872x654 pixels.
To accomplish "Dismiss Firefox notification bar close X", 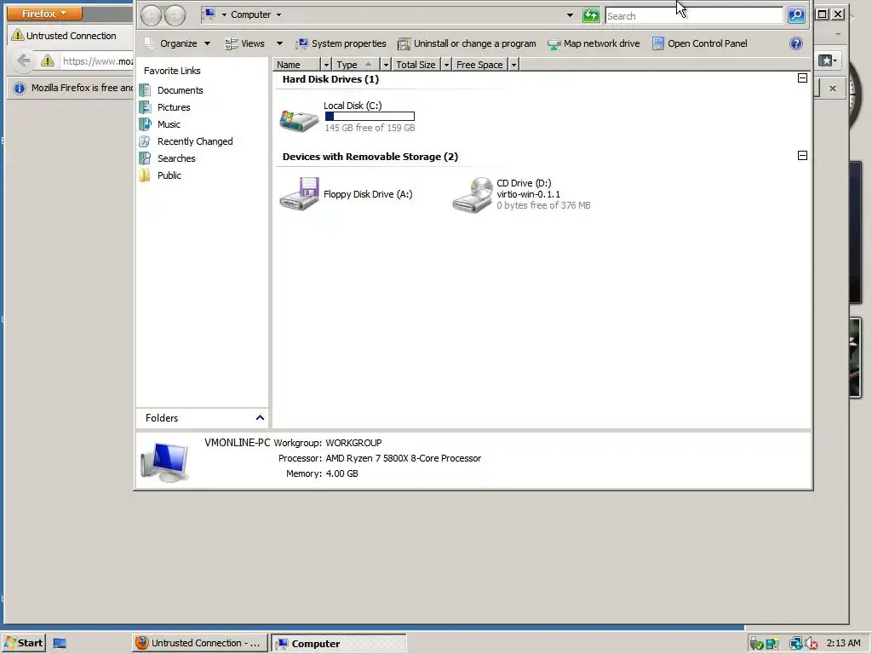I will click(x=833, y=89).
